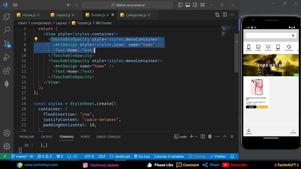Click the Native-ecommerce command center search box
The width and height of the screenshot is (301, 169).
[x=127, y=5]
